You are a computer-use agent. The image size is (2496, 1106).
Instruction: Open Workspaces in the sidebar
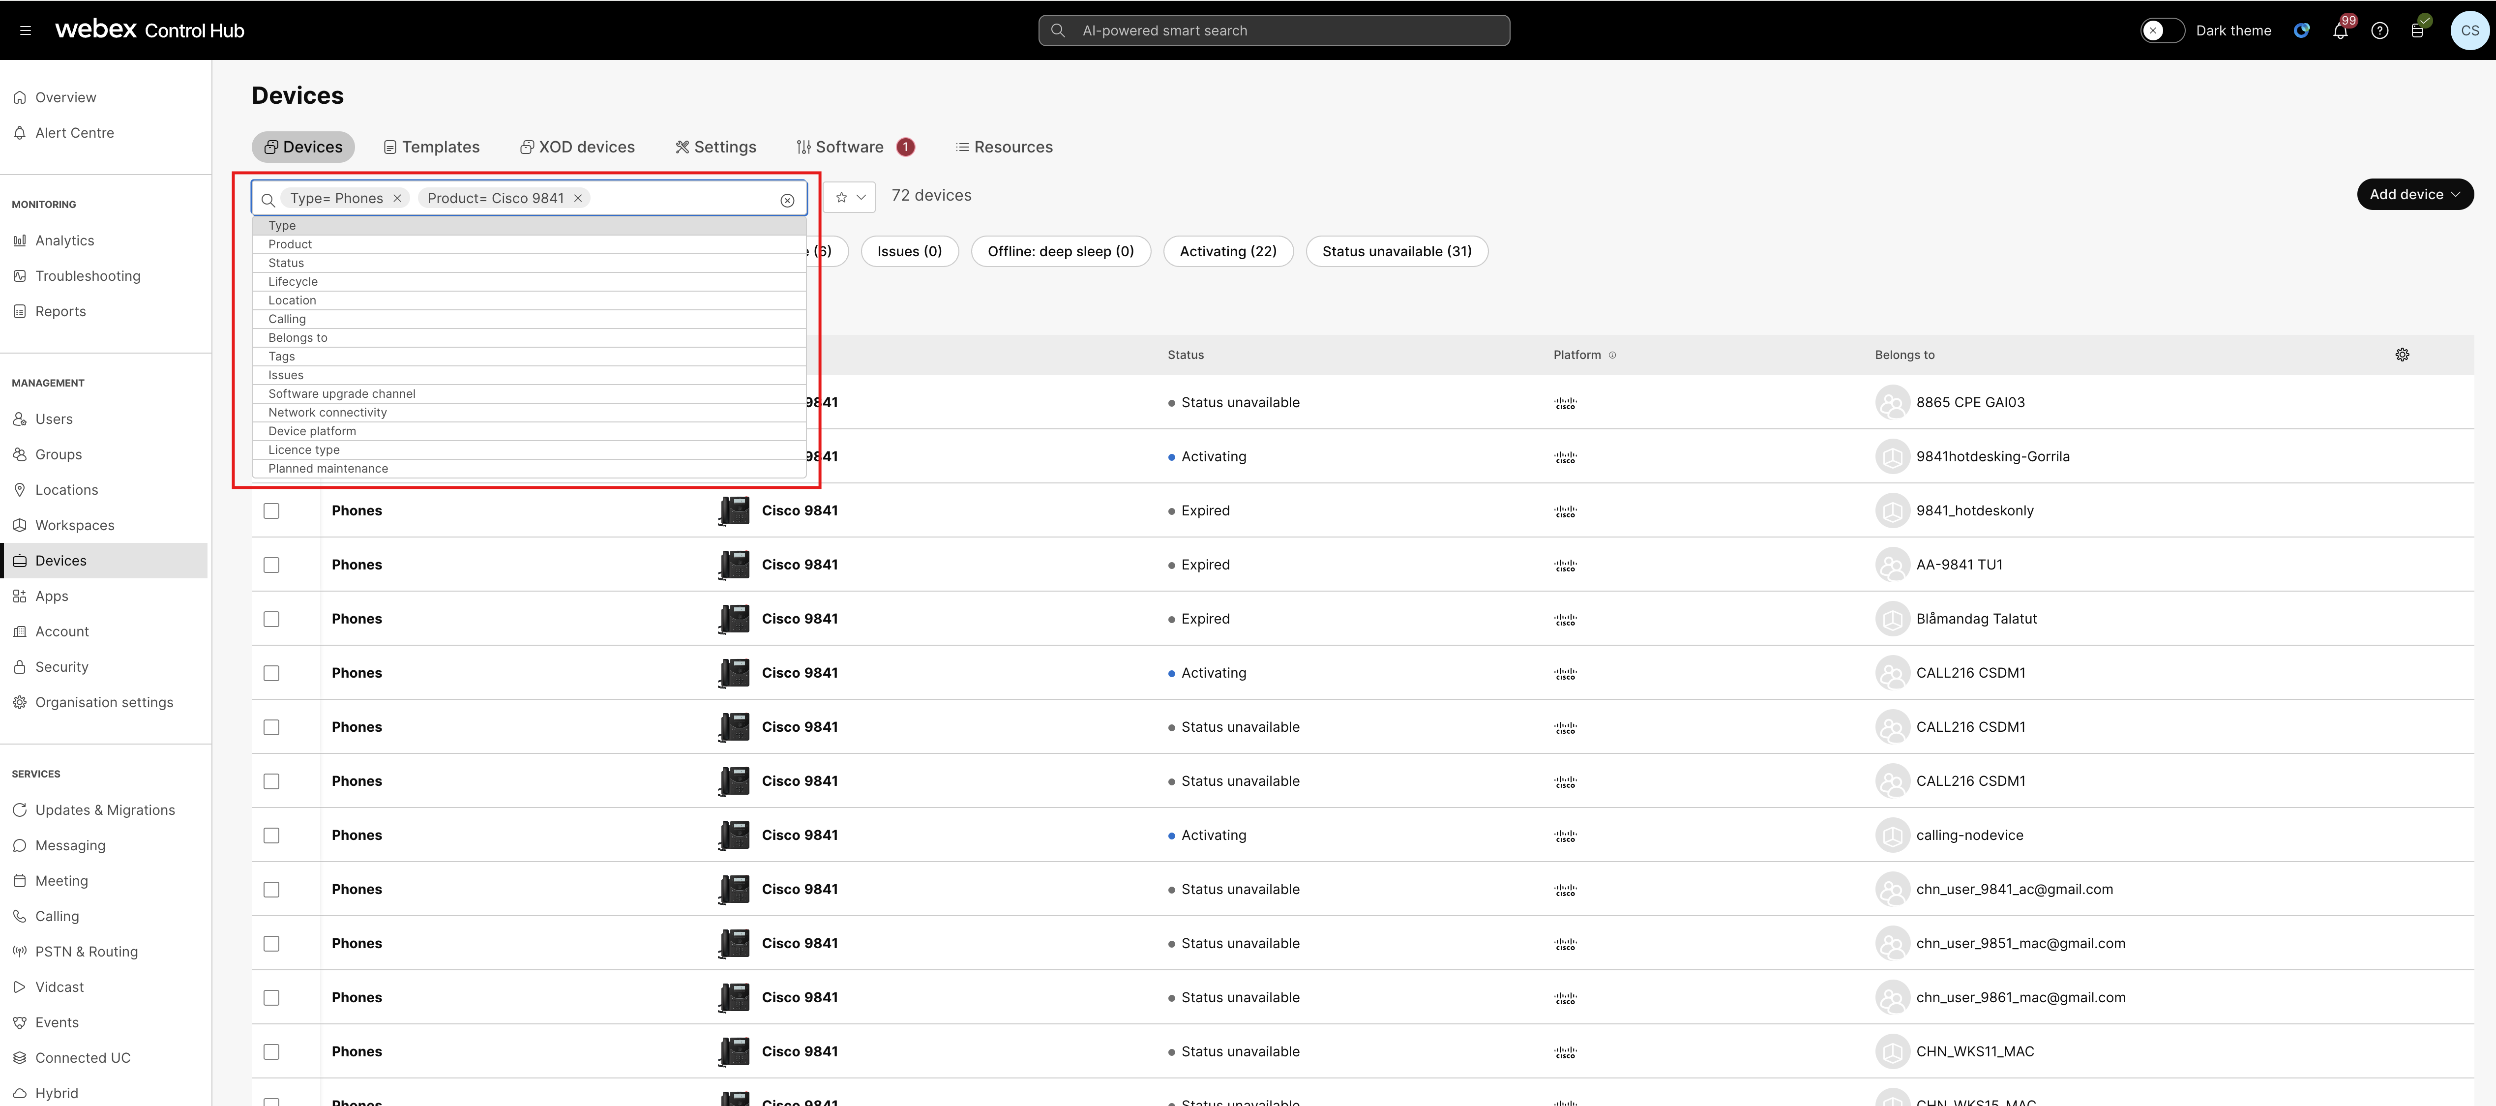(x=75, y=525)
